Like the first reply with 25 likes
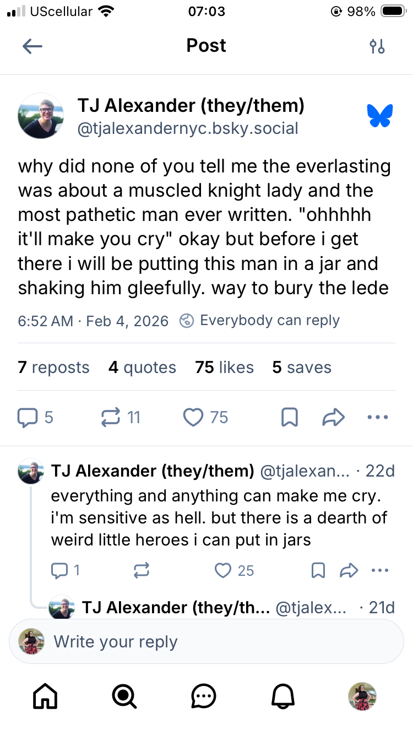The width and height of the screenshot is (413, 735). (x=223, y=570)
